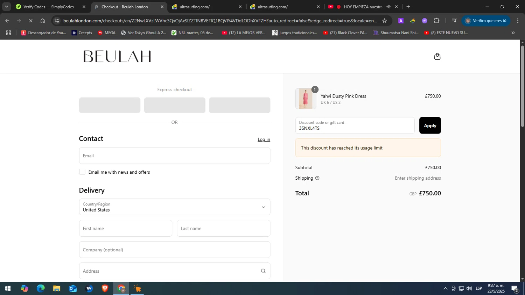Show more bookmarks overflow chevron
The height and width of the screenshot is (295, 525).
pyautogui.click(x=513, y=33)
